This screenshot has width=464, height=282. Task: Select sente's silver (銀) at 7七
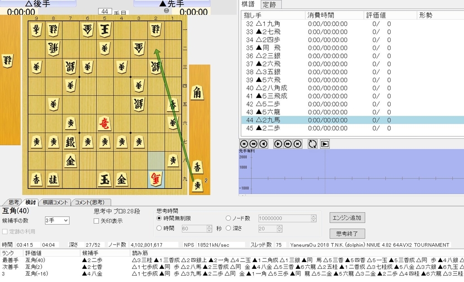tap(70, 142)
